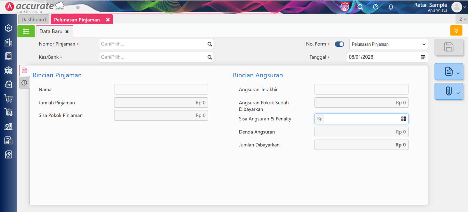The width and height of the screenshot is (468, 212).
Task: Expand the open tabs count dropdown
Action: (x=462, y=19)
